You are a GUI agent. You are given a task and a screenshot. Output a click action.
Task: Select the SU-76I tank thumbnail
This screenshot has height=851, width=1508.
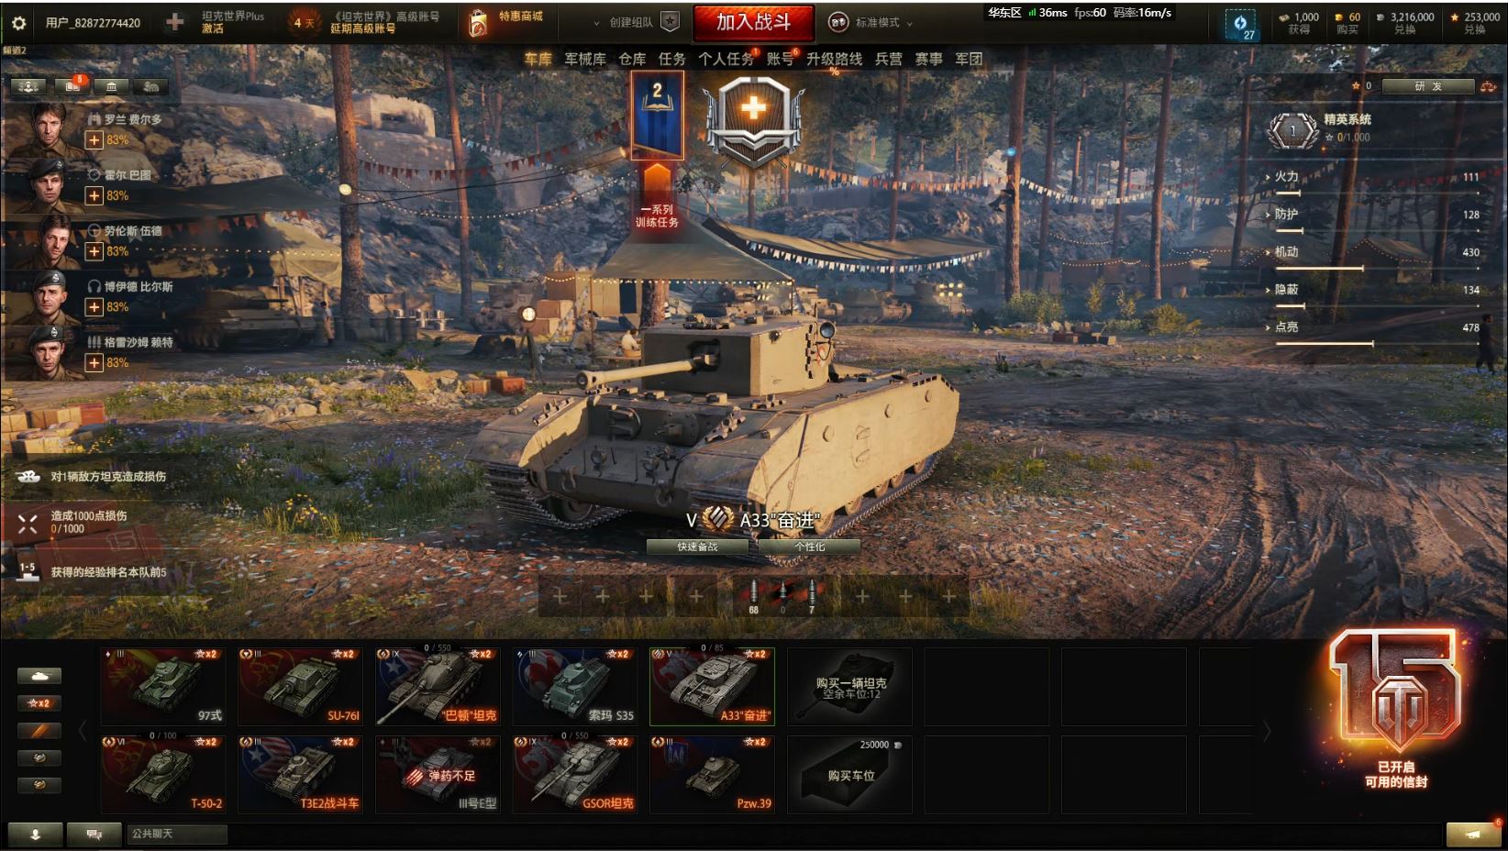300,687
